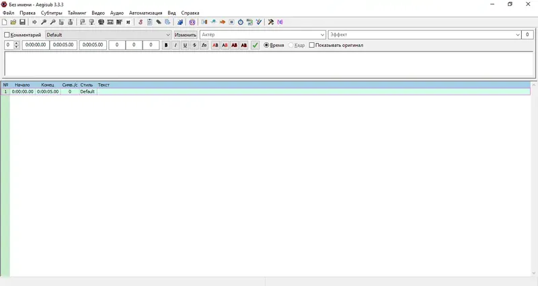The height and width of the screenshot is (286, 538).
Task: Click the New subtitles file icon
Action: pos(5,22)
